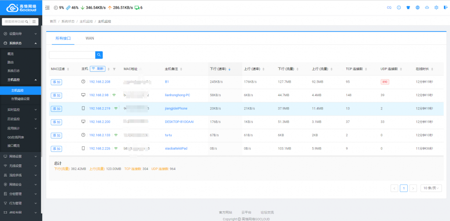
Task: Sort by 下行(速率) column
Action: tap(229, 69)
